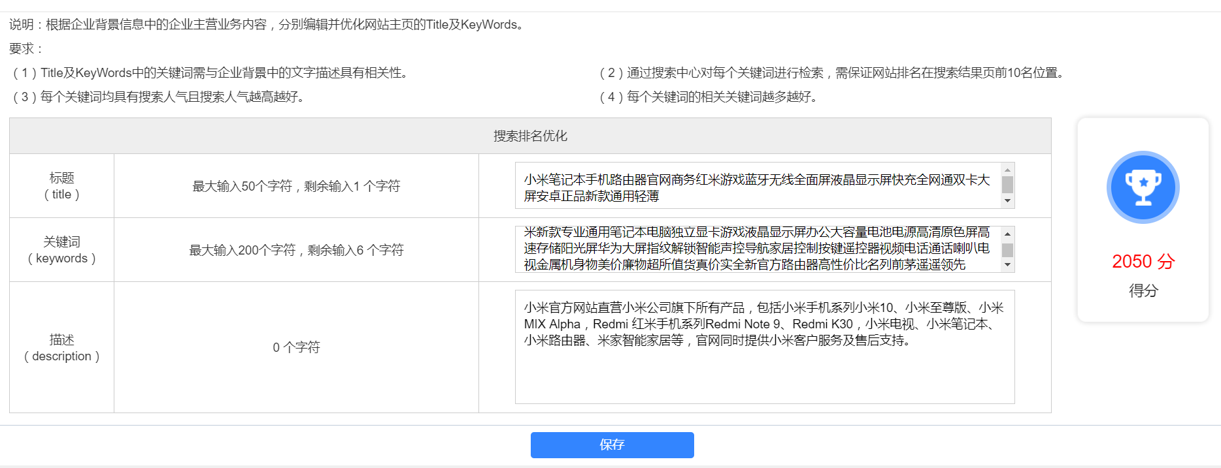Click the keywords field scrollbar thumb

coord(1008,250)
